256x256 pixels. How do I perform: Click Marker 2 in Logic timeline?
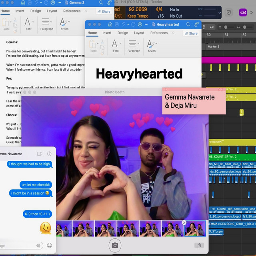(213, 46)
